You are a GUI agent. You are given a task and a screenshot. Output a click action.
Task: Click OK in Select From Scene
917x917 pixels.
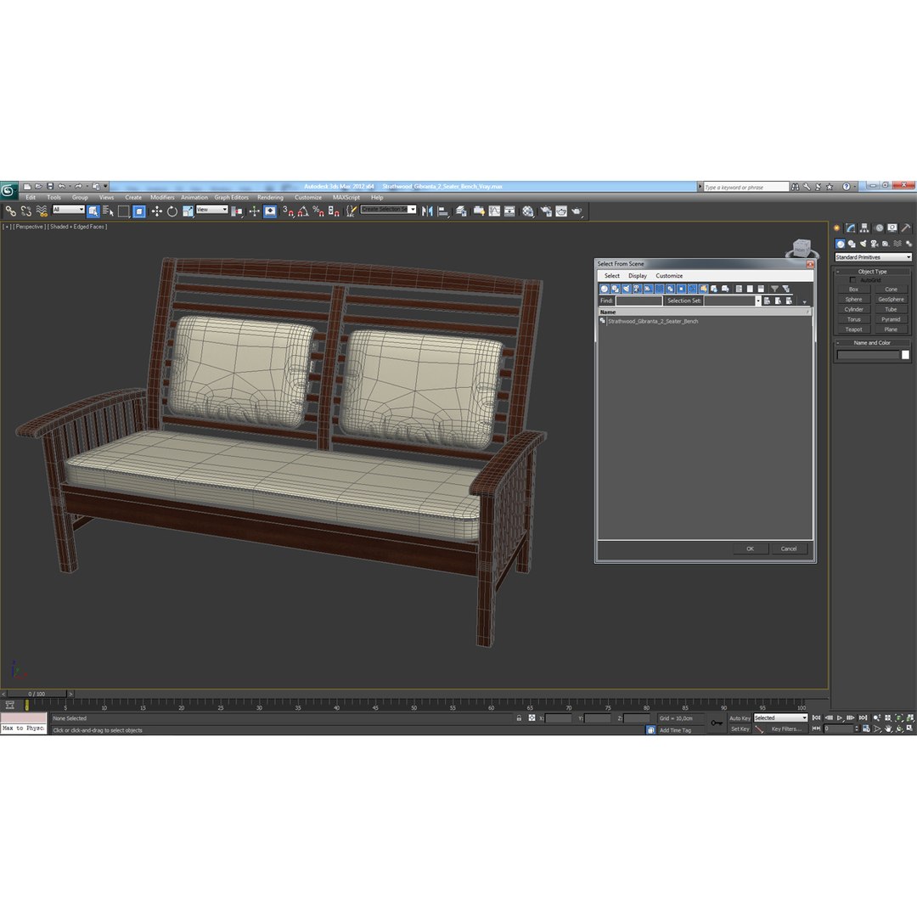point(750,549)
